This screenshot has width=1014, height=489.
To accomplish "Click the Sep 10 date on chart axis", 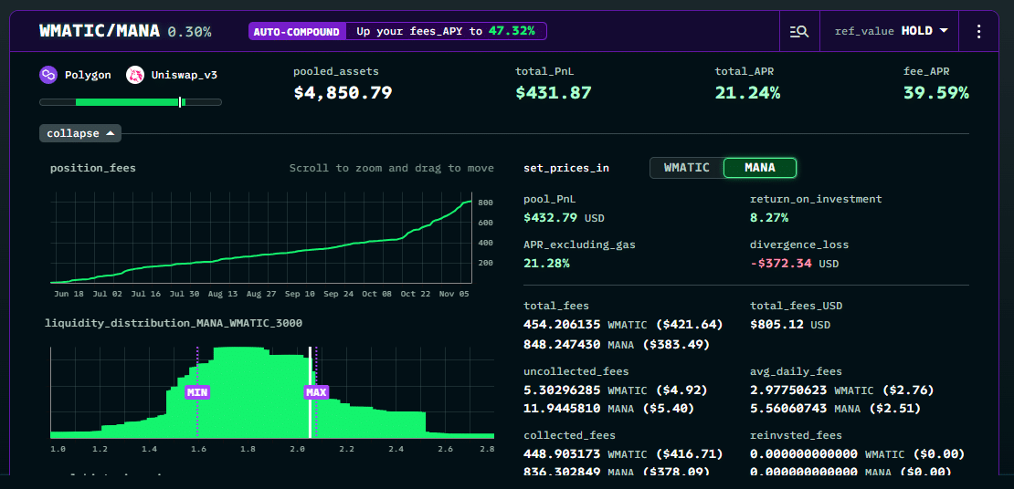I will click(x=301, y=293).
